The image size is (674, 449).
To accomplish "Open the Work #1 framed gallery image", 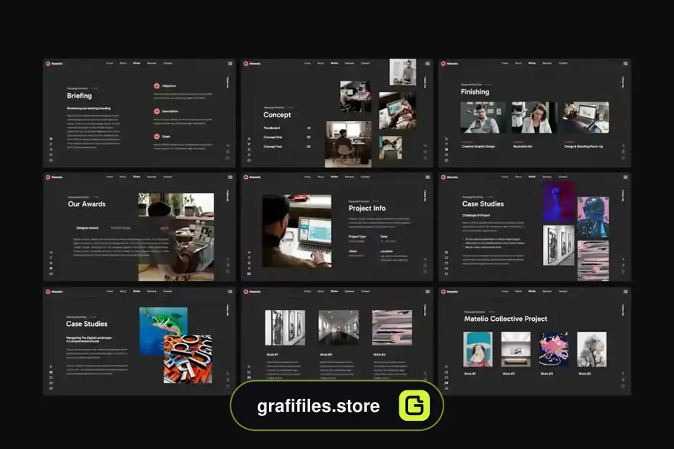I will click(285, 328).
